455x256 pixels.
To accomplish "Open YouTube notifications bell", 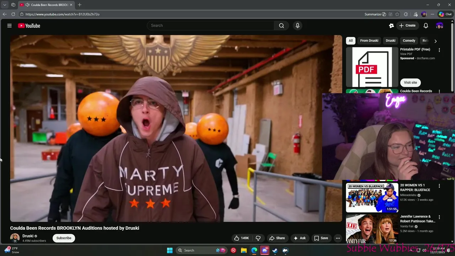I will (426, 26).
